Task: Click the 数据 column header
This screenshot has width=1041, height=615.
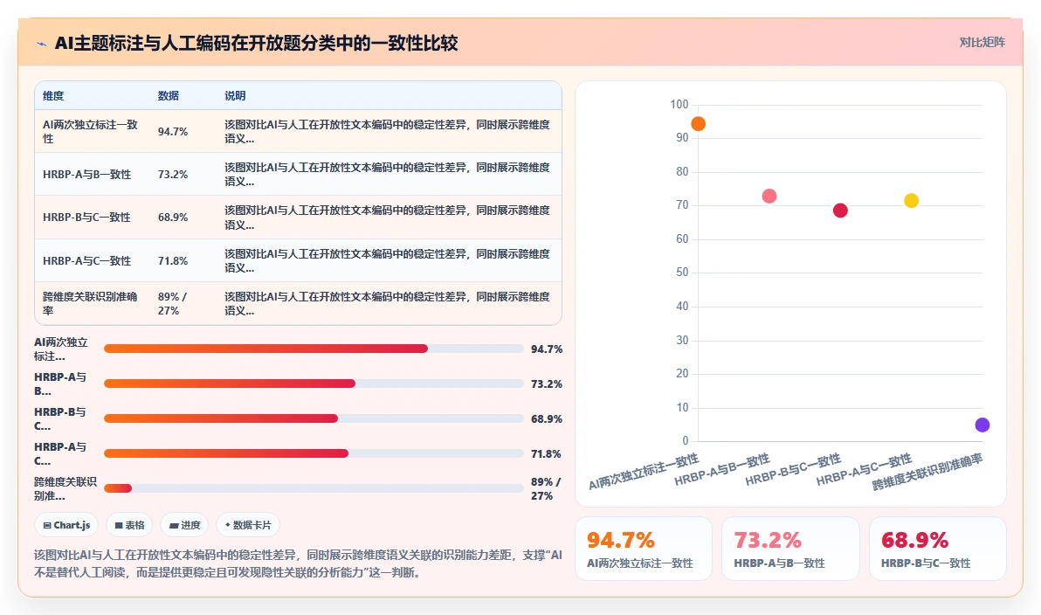Action: coord(169,95)
